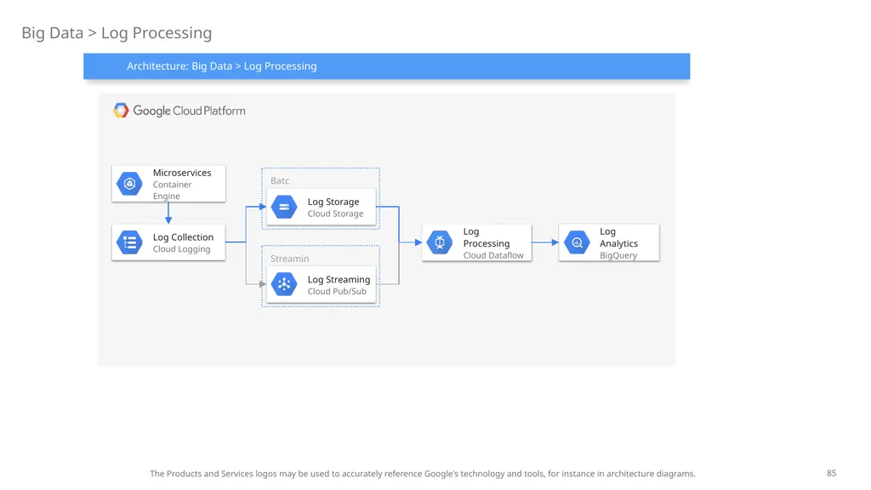
Task: Click the slide number 85
Action: pos(831,473)
